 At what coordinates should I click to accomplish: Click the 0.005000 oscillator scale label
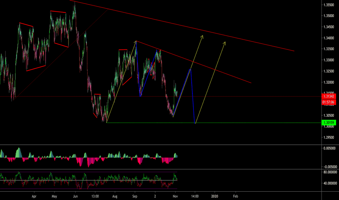pos(330,148)
